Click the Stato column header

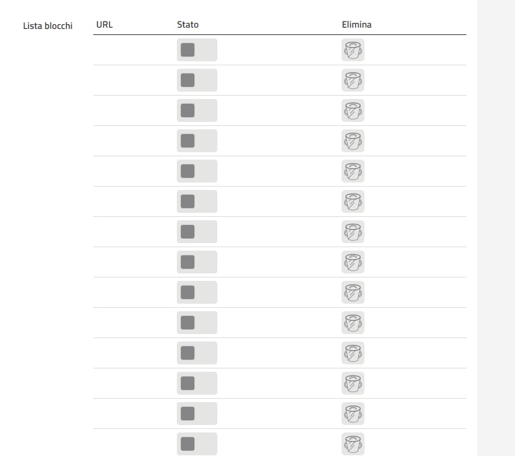(x=188, y=25)
